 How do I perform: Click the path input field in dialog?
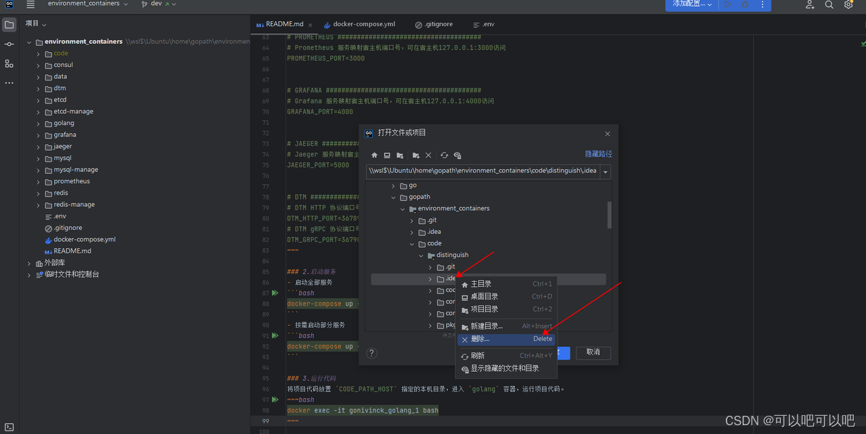coord(482,172)
